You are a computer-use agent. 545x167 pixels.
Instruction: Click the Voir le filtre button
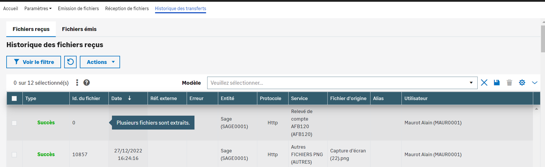coord(34,62)
